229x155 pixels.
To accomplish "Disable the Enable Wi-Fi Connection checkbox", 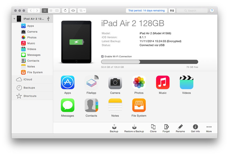I will tap(102, 56).
